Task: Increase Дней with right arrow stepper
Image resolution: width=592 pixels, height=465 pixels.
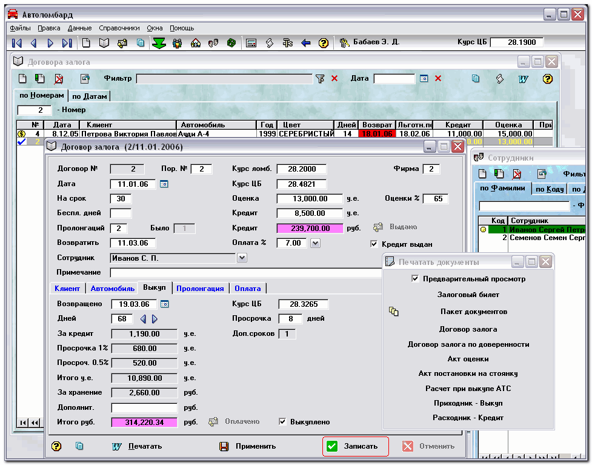Action: click(155, 319)
